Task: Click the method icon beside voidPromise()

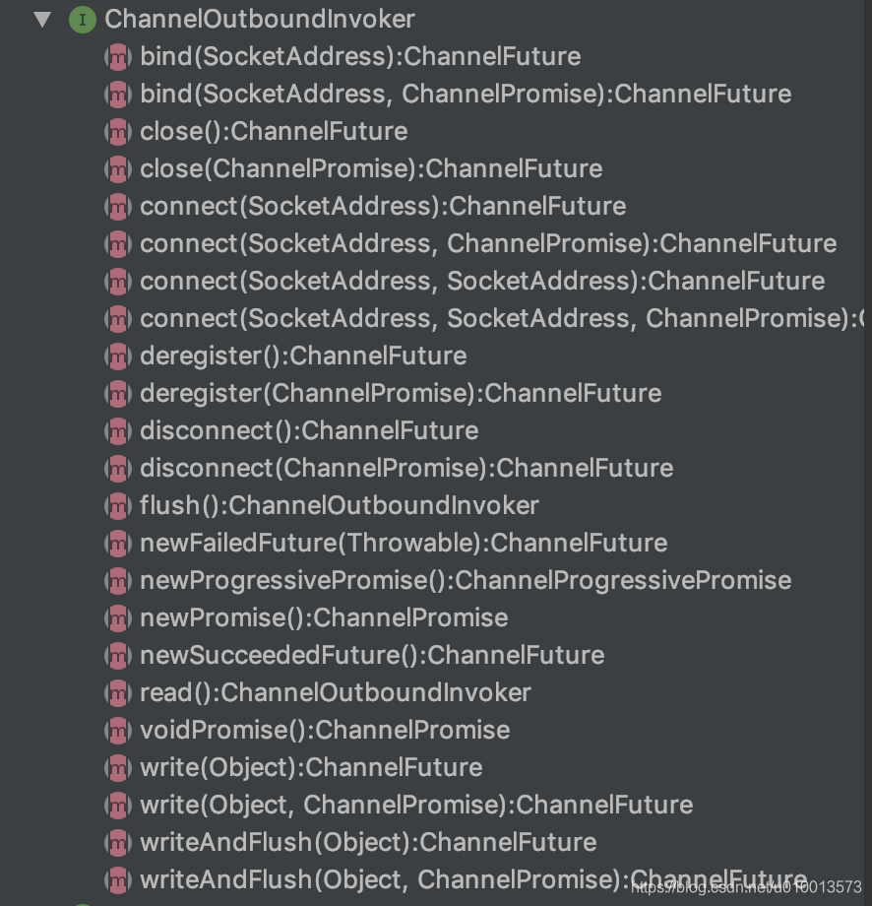Action: click(x=118, y=730)
